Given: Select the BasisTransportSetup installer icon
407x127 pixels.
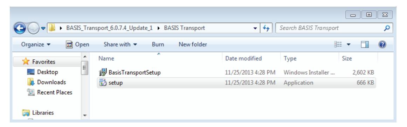Looking at the screenshot, I should coord(103,73).
